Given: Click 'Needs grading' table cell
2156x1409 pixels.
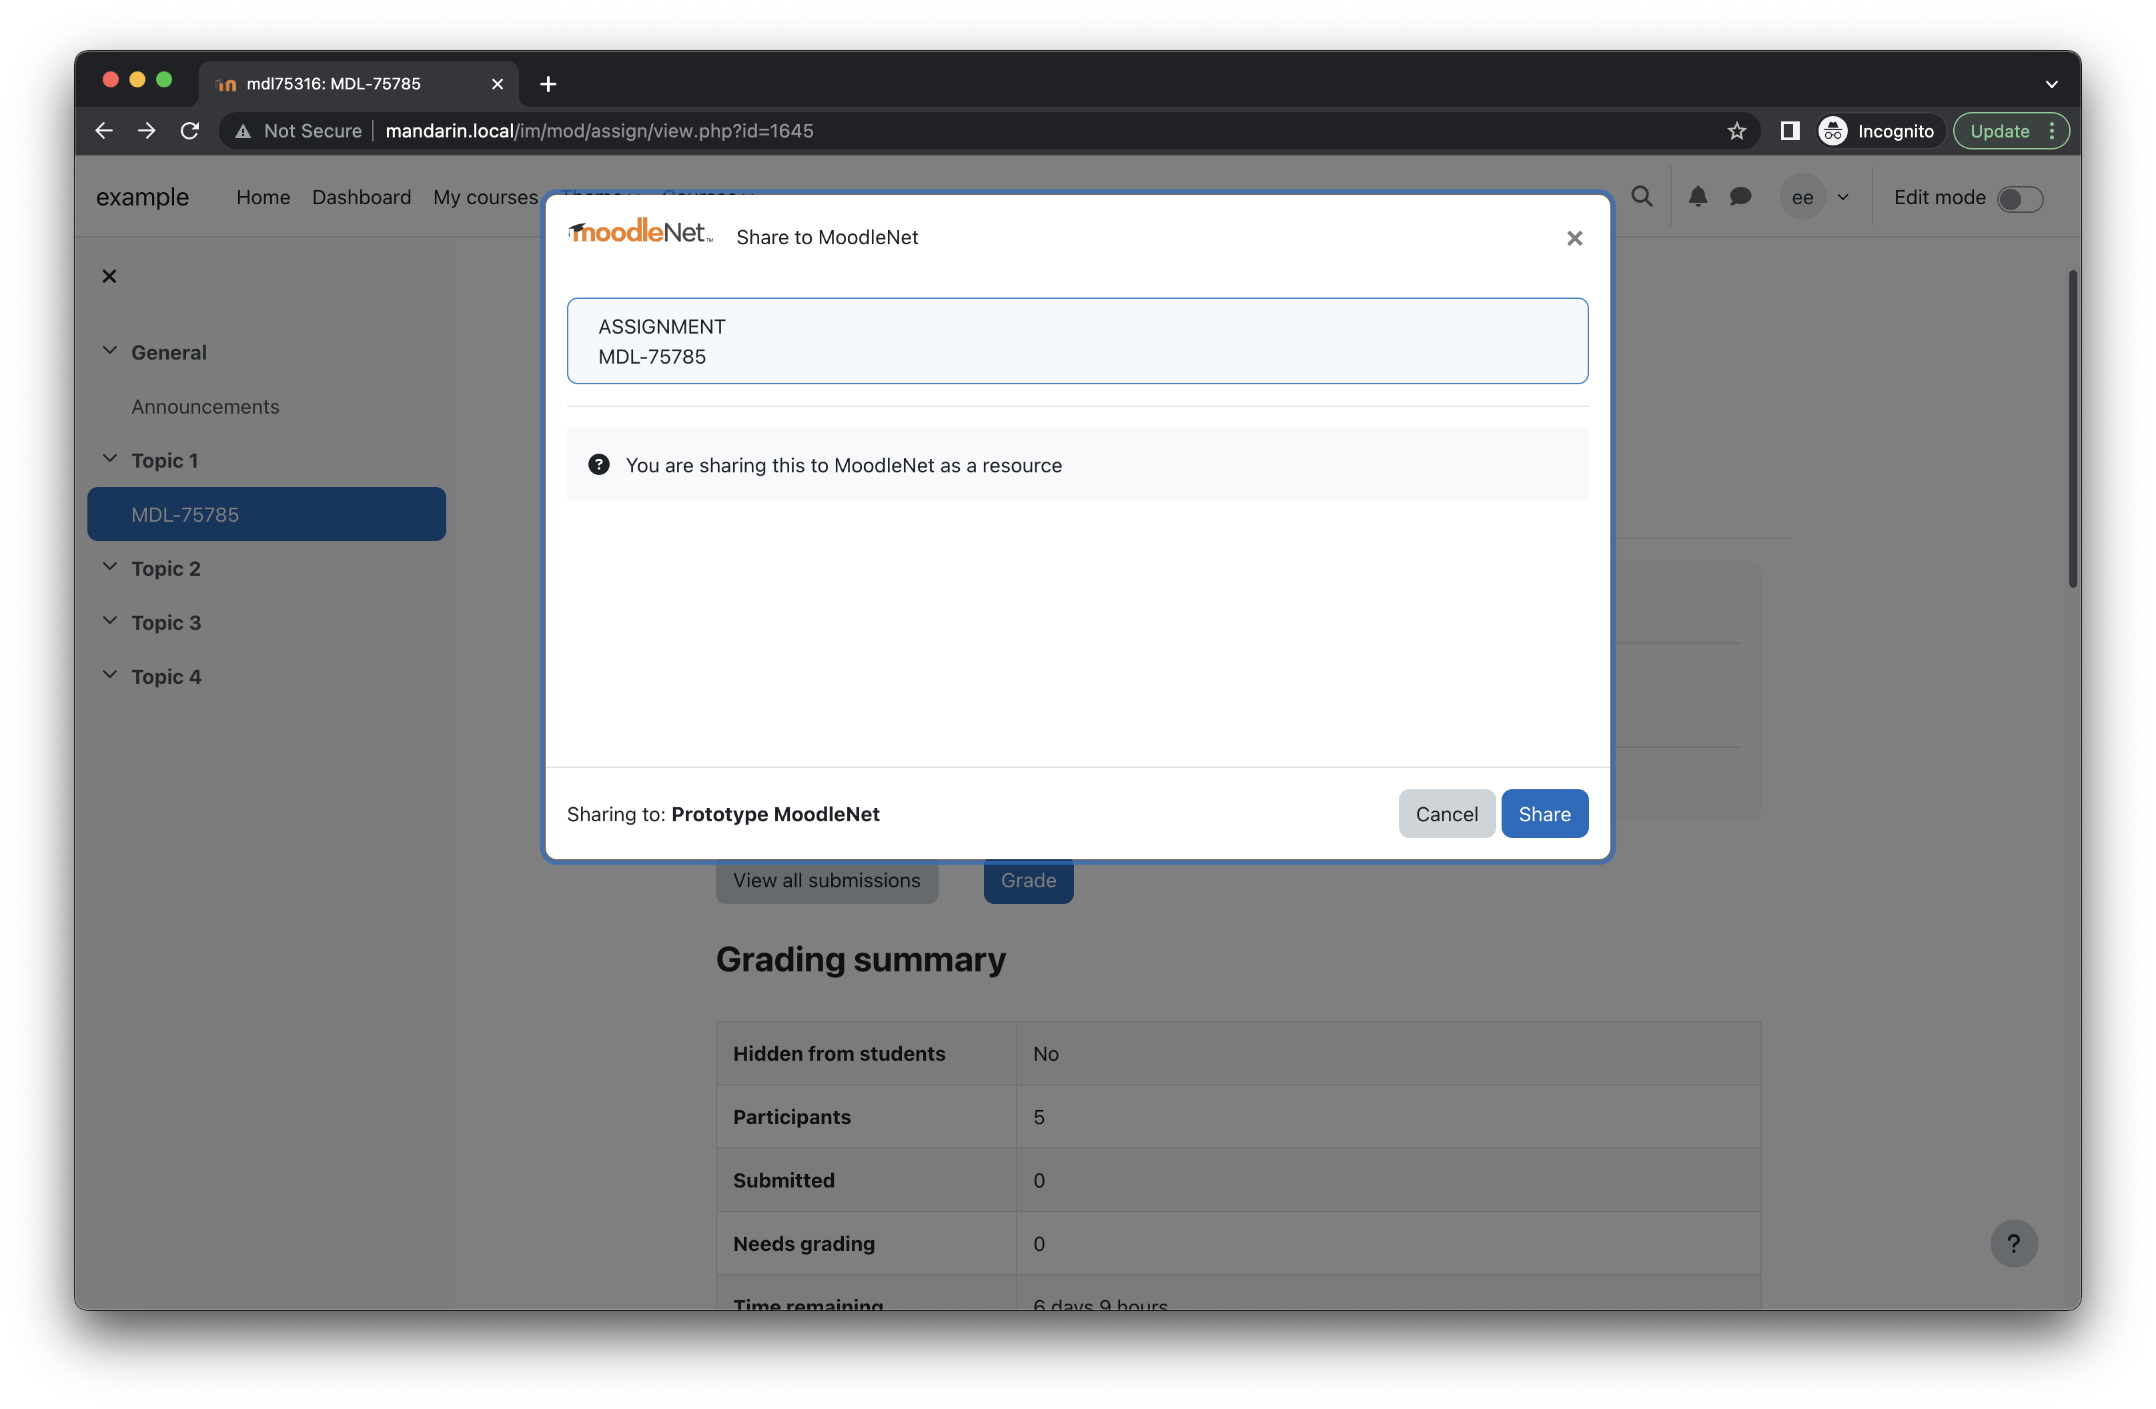Looking at the screenshot, I should coord(866,1243).
